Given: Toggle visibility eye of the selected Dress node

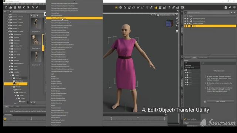Looking at the screenshot, I should (185, 26).
